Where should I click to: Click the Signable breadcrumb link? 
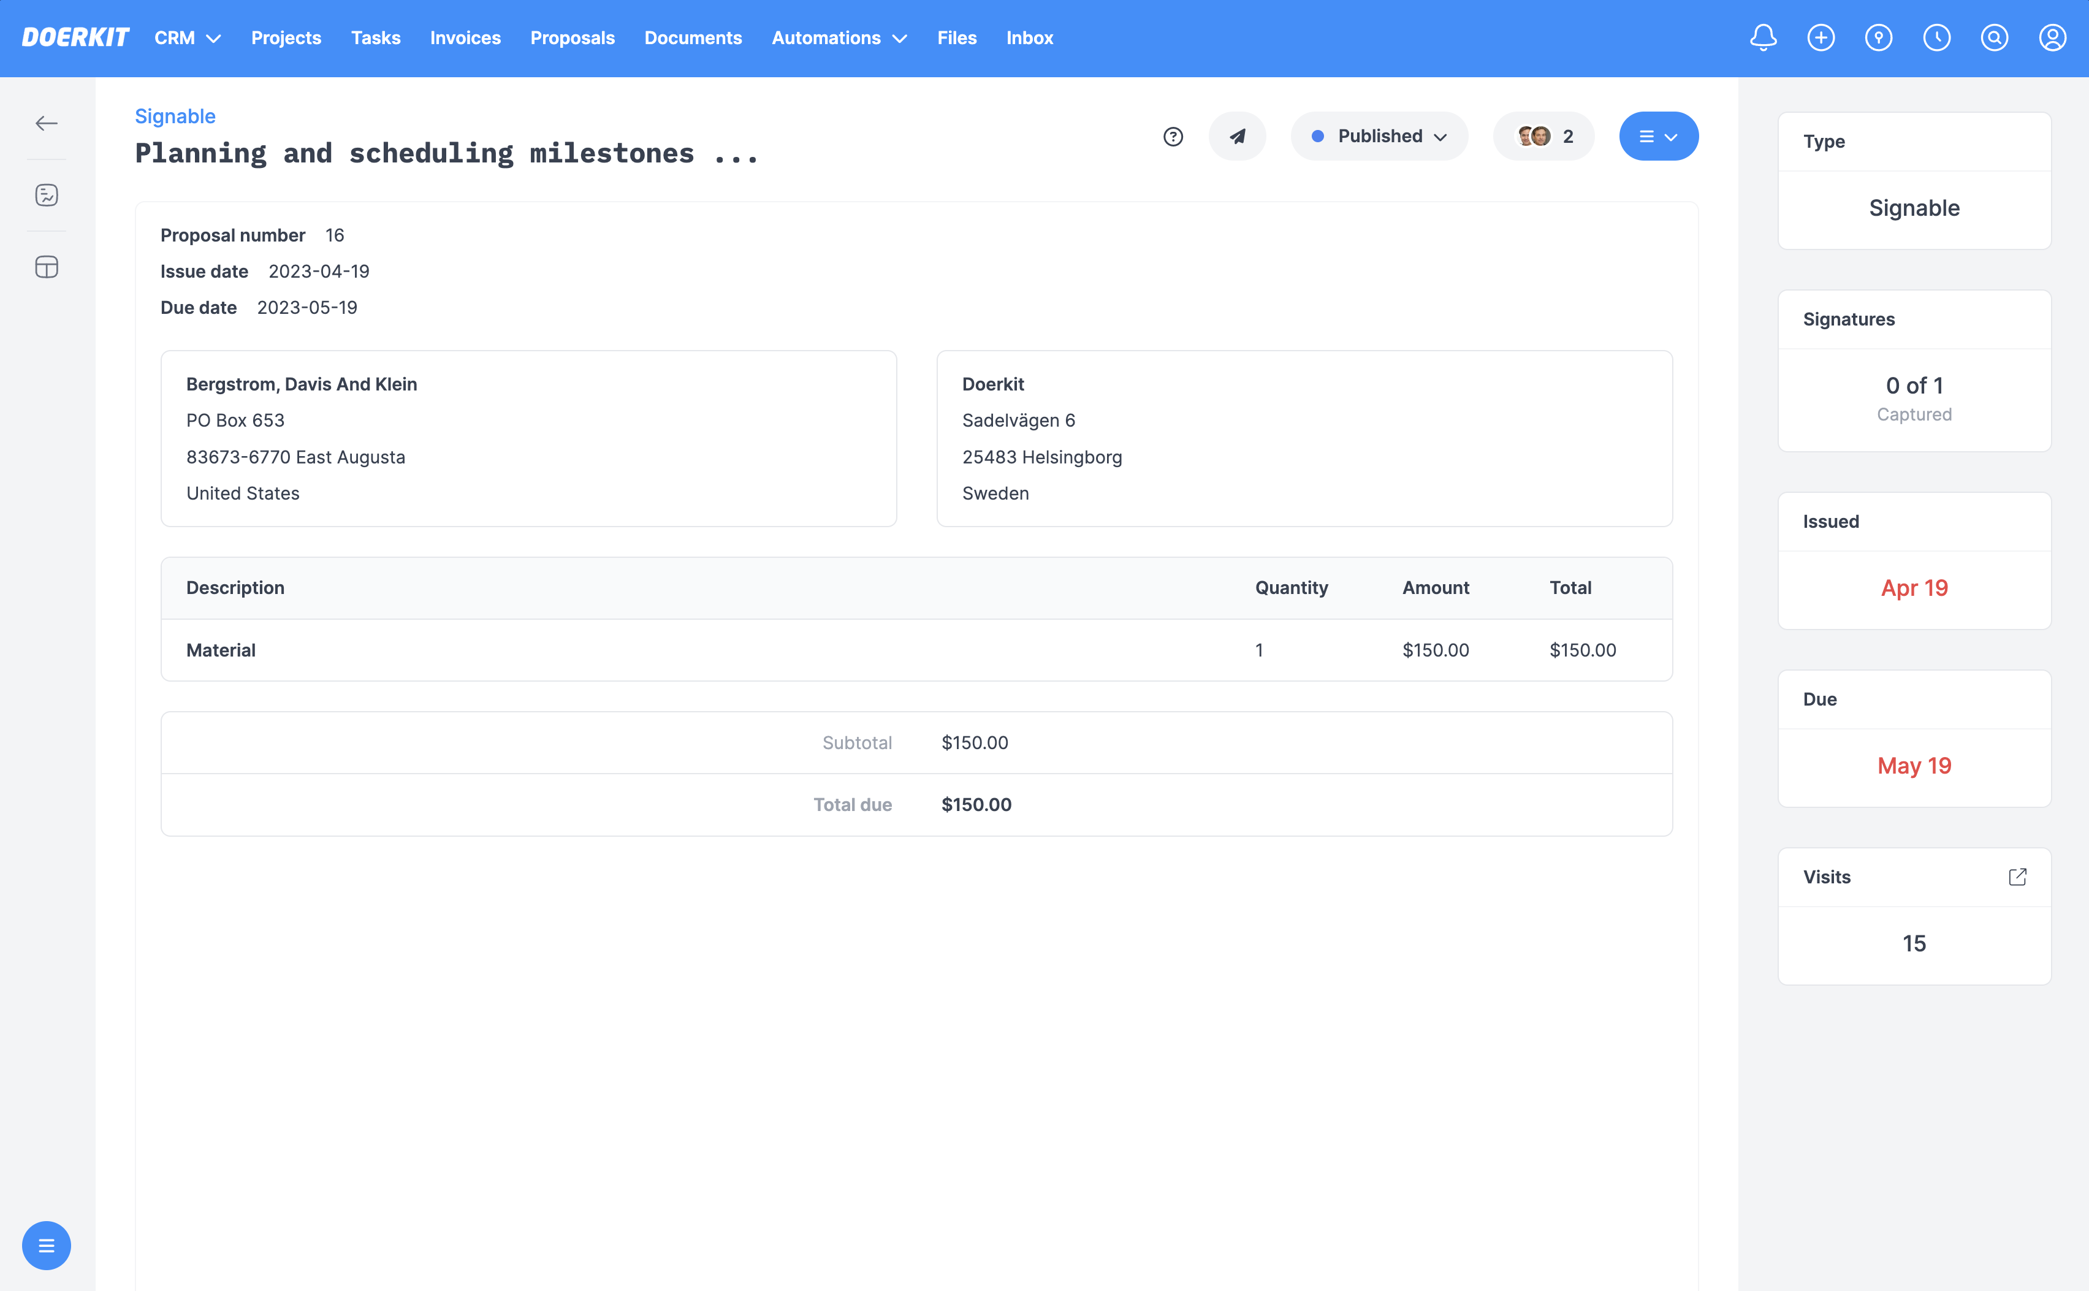point(175,116)
